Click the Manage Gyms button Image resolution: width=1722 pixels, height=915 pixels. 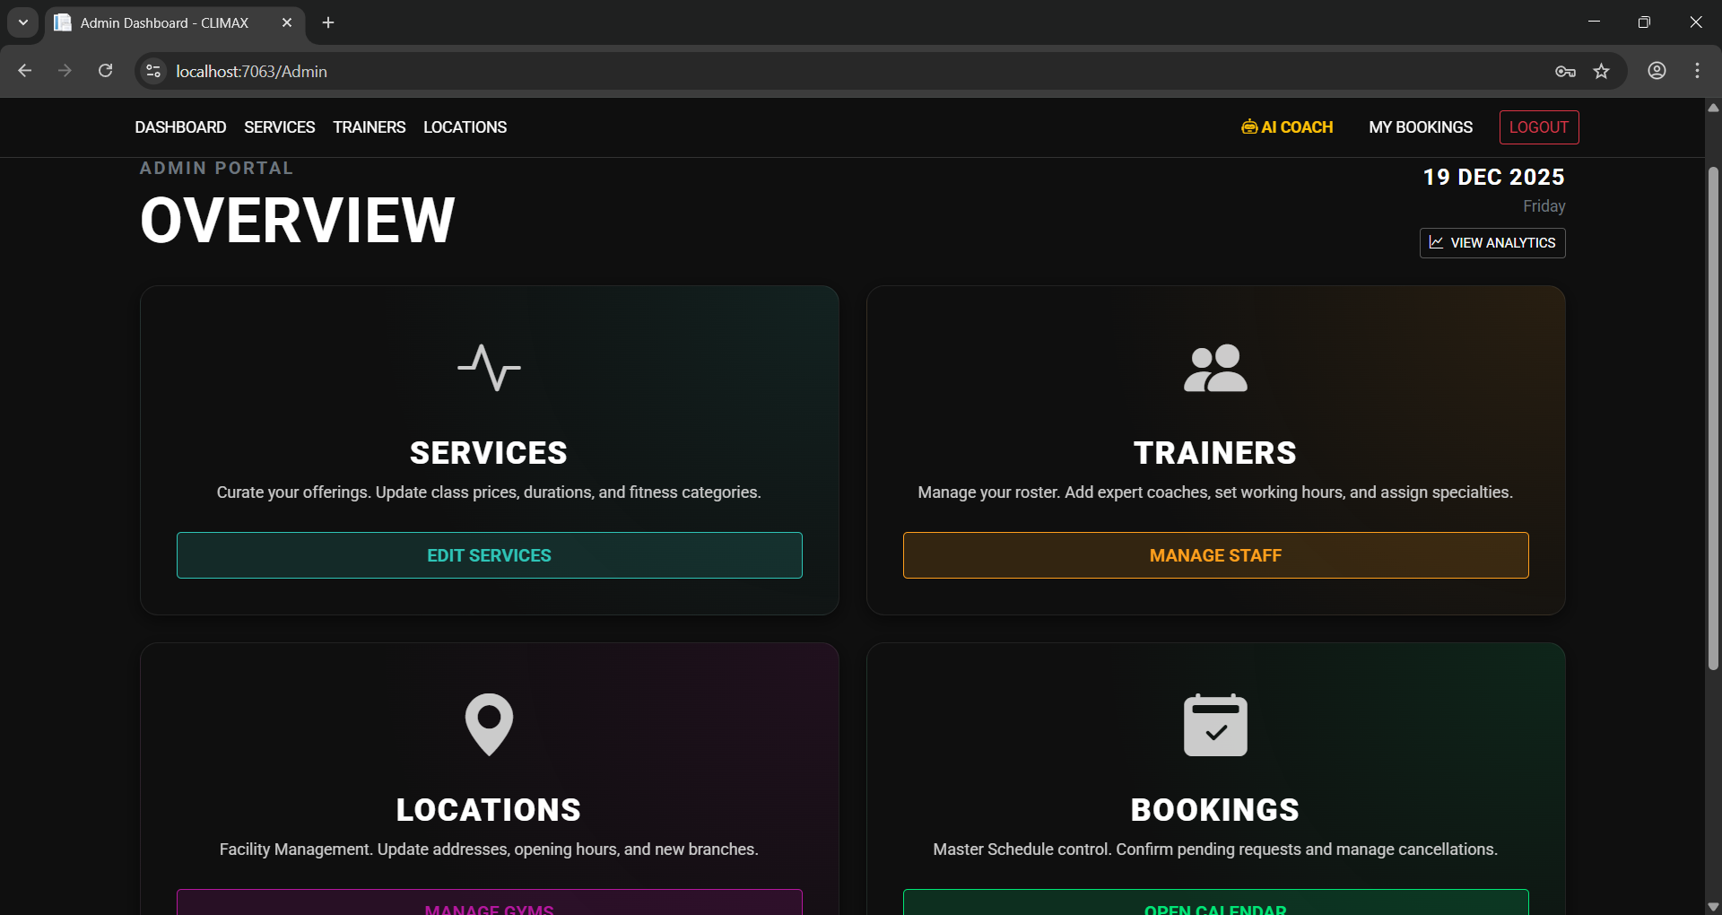pos(490,902)
